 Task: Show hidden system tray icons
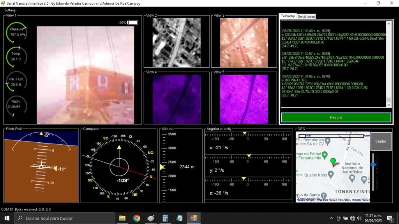pos(331,218)
